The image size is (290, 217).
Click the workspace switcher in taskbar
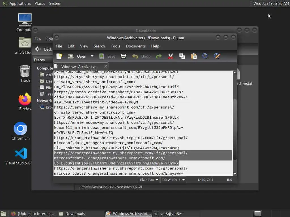(257, 214)
